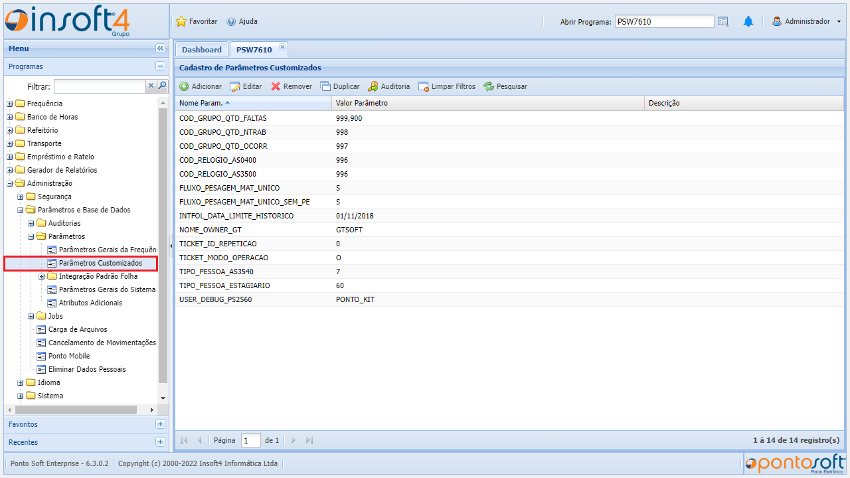This screenshot has height=478, width=850.
Task: Open the Duplicar function
Action: 325,86
